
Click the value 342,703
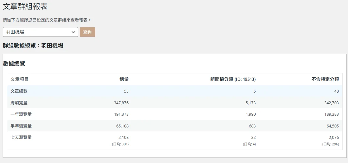pyautogui.click(x=332, y=103)
